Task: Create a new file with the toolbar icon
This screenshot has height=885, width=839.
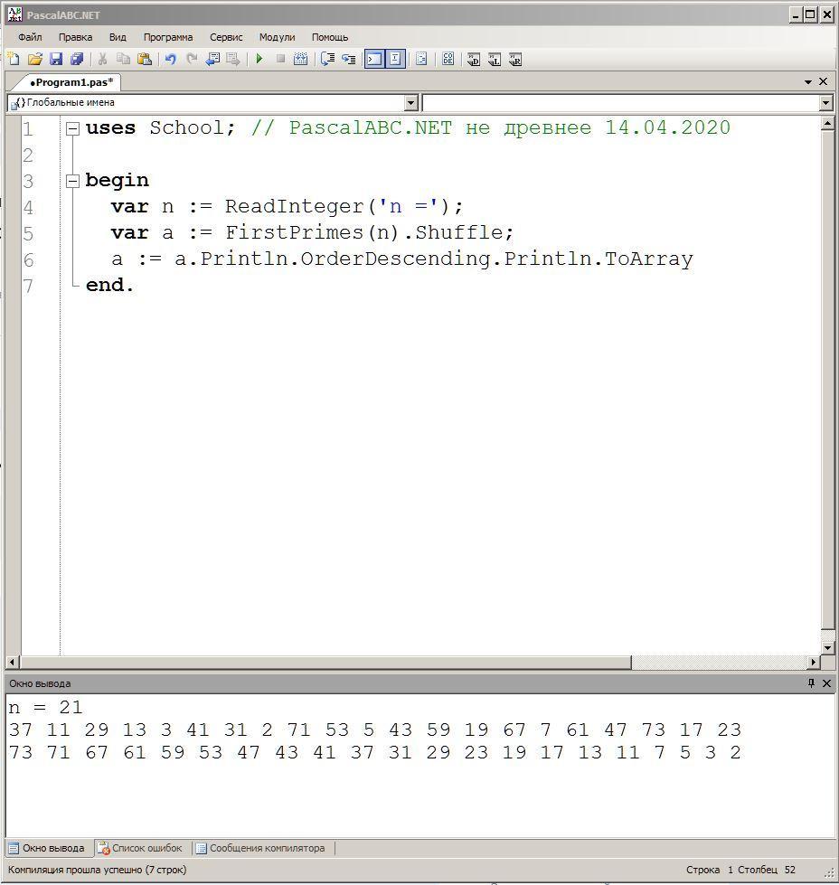Action: click(x=14, y=59)
